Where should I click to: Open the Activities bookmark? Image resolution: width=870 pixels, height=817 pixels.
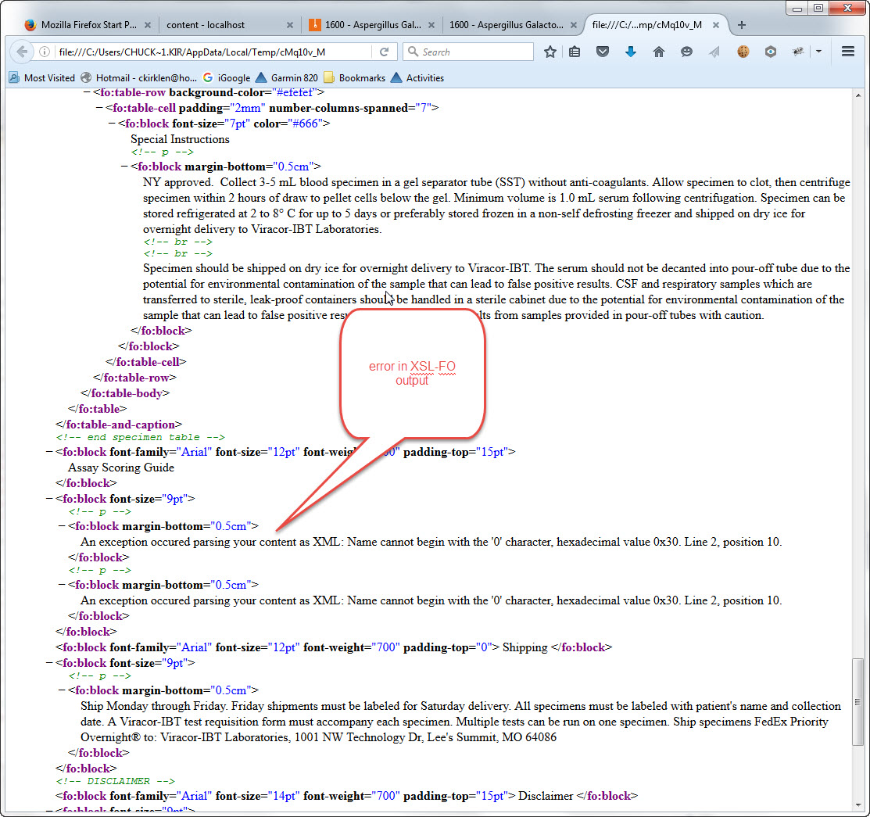(417, 77)
